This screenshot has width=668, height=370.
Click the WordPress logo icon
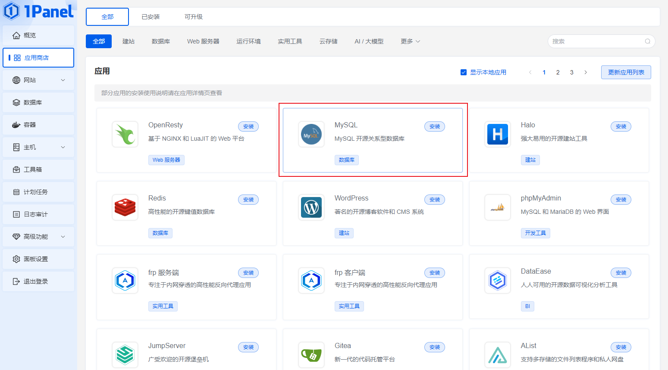[x=311, y=207]
